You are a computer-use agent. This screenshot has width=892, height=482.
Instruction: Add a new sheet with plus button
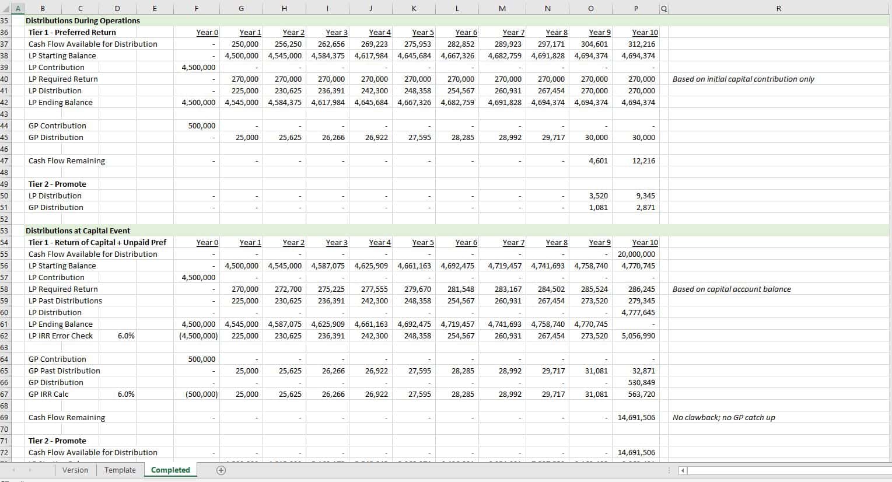[x=221, y=470]
